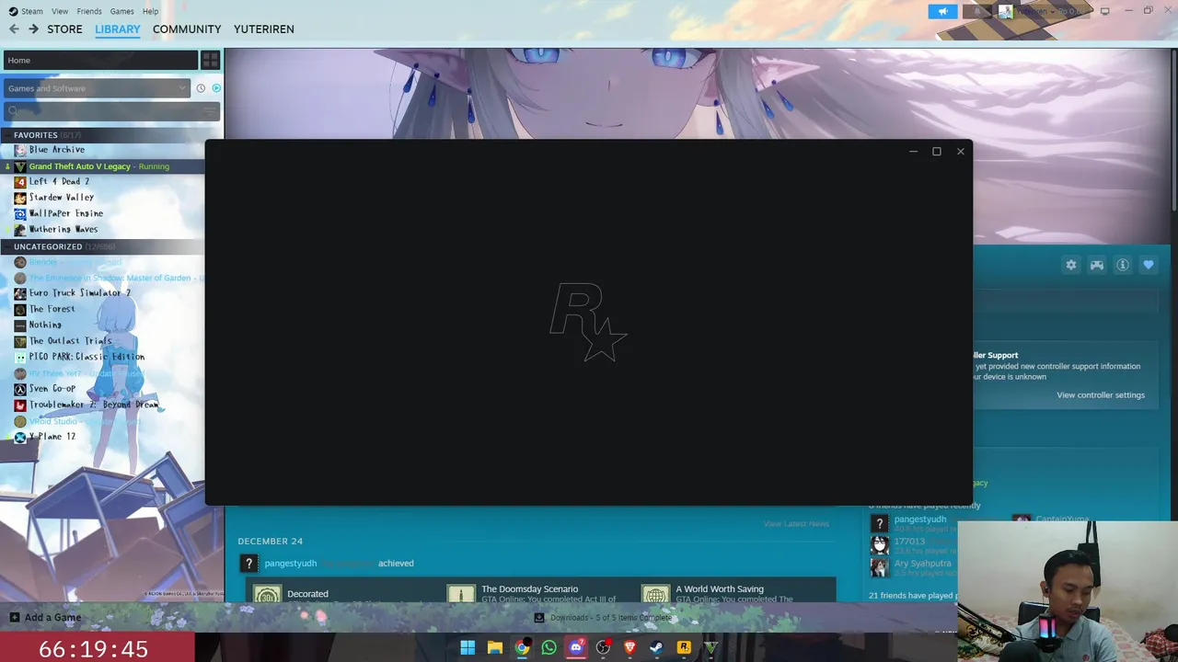Open friend Ary Syahputra

coord(922,564)
